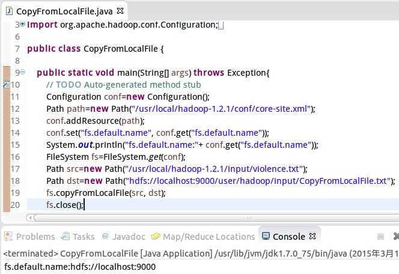Click console output "fs.default.name:hdfs://localhost:9000"
The image size is (399, 274).
(x=80, y=267)
